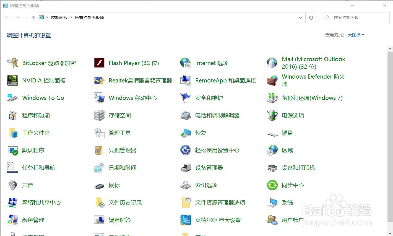Screen dimensions: 393x236
Task: Refresh the control panel view
Action: point(311,18)
